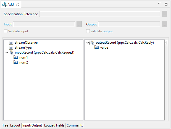The image size is (171, 129).
Task: Click the num1 field icon
Action: coord(16,57)
